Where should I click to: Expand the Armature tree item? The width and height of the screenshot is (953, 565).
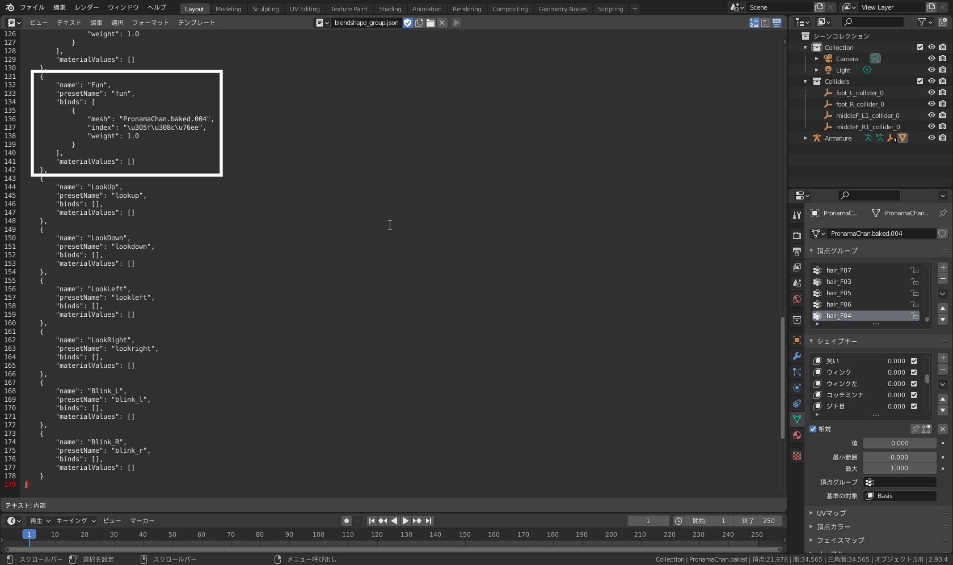pos(806,138)
